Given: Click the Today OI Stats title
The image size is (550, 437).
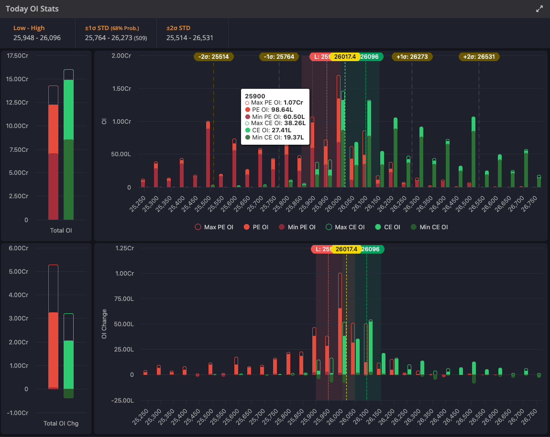Looking at the screenshot, I should point(33,9).
